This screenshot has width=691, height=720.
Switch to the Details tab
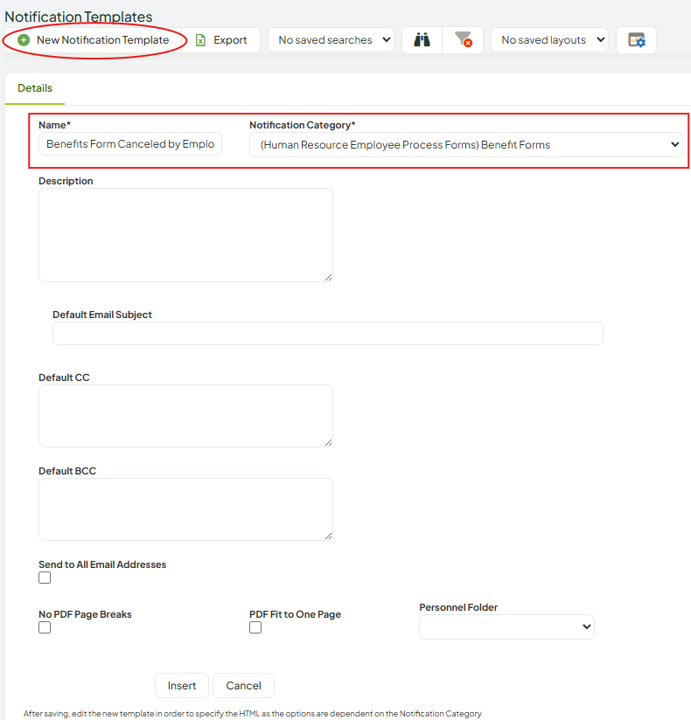click(x=35, y=88)
